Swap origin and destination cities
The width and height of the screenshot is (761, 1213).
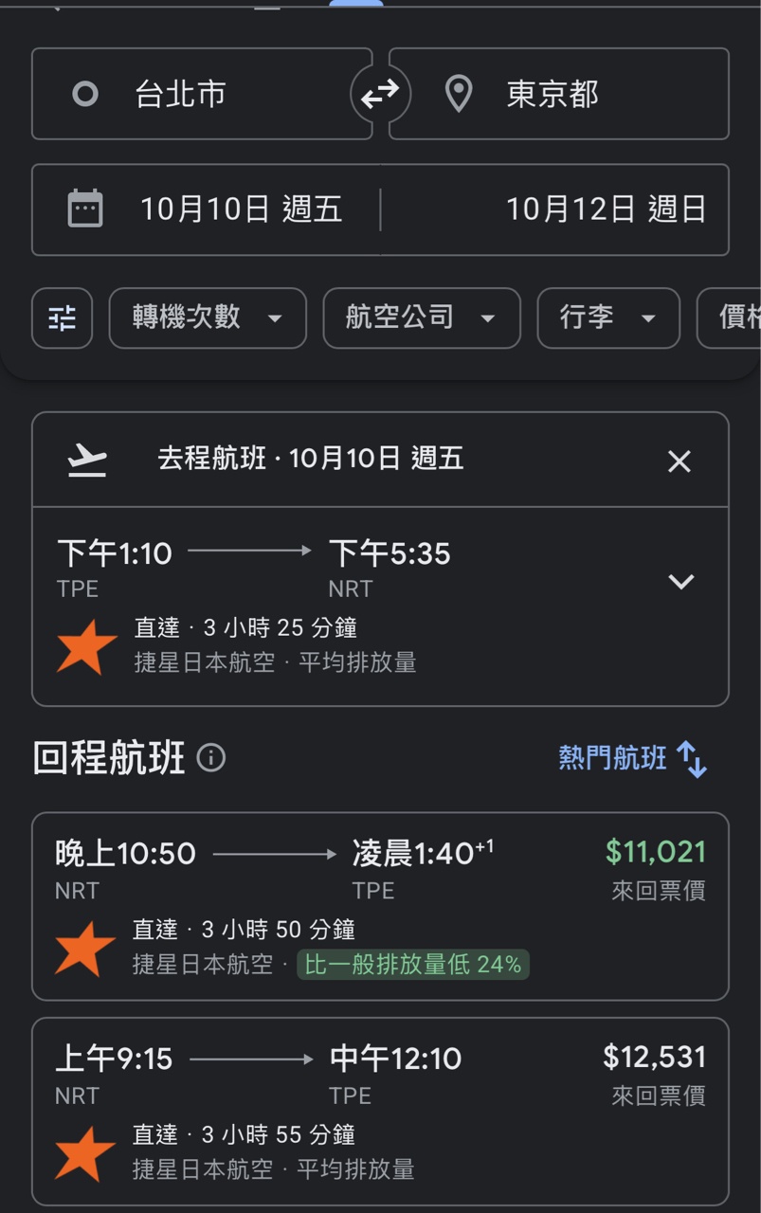point(380,94)
